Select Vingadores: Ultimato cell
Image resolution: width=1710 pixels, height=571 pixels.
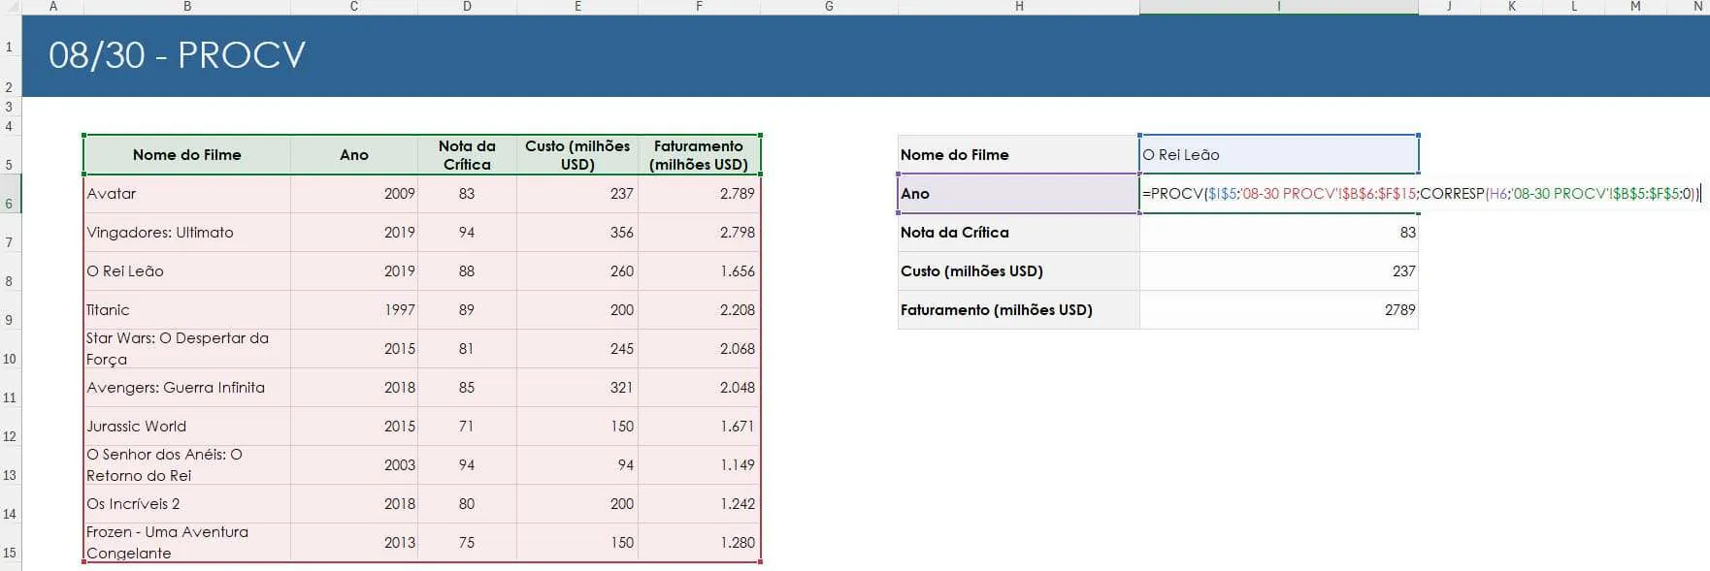click(187, 233)
